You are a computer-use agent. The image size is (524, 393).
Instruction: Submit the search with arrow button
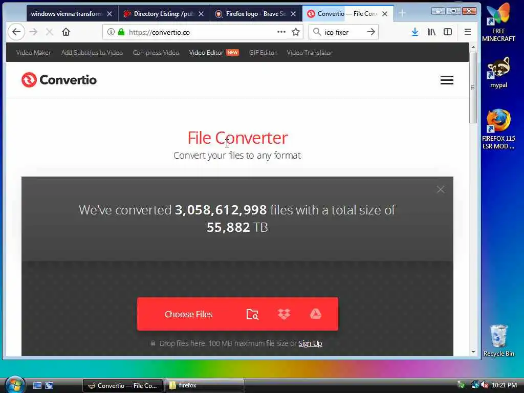click(370, 32)
